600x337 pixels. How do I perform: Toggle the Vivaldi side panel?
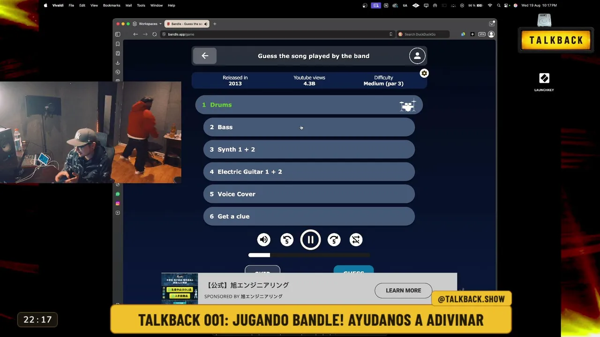point(118,34)
